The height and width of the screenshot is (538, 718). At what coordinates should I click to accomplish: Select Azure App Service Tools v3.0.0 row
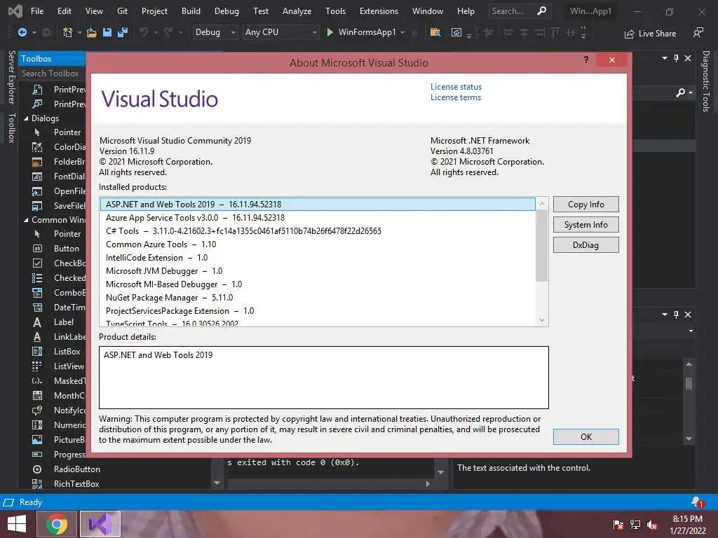coord(318,218)
